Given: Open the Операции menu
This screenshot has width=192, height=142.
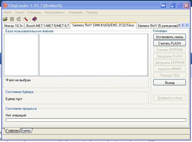Looking at the screenshot, I should tap(75, 12).
